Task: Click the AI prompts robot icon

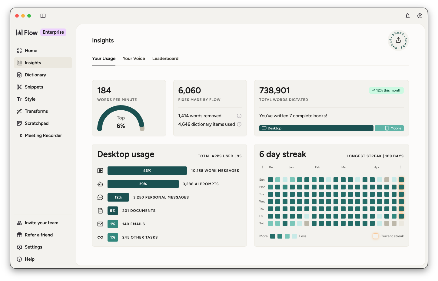Action: pyautogui.click(x=100, y=184)
